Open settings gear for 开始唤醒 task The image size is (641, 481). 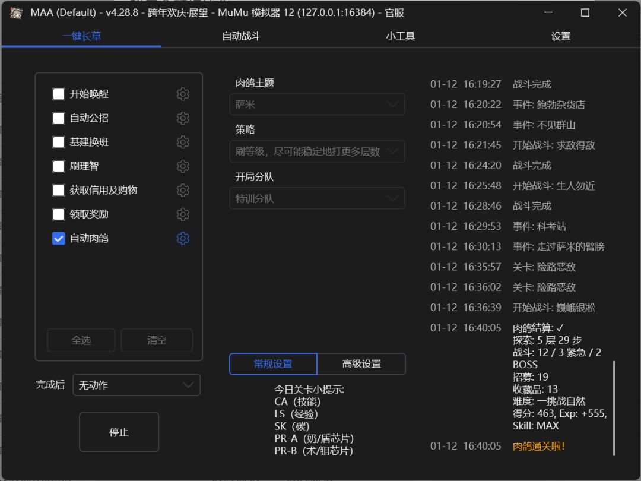pos(183,94)
